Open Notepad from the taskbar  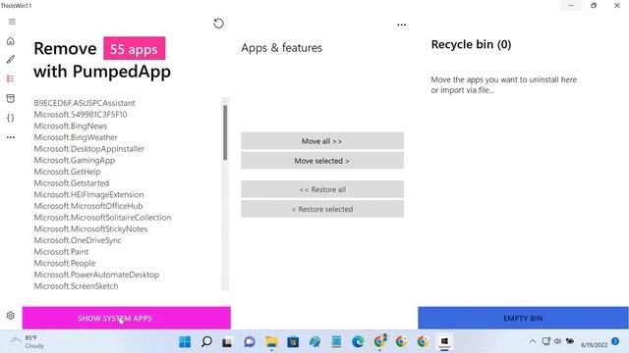(x=336, y=342)
